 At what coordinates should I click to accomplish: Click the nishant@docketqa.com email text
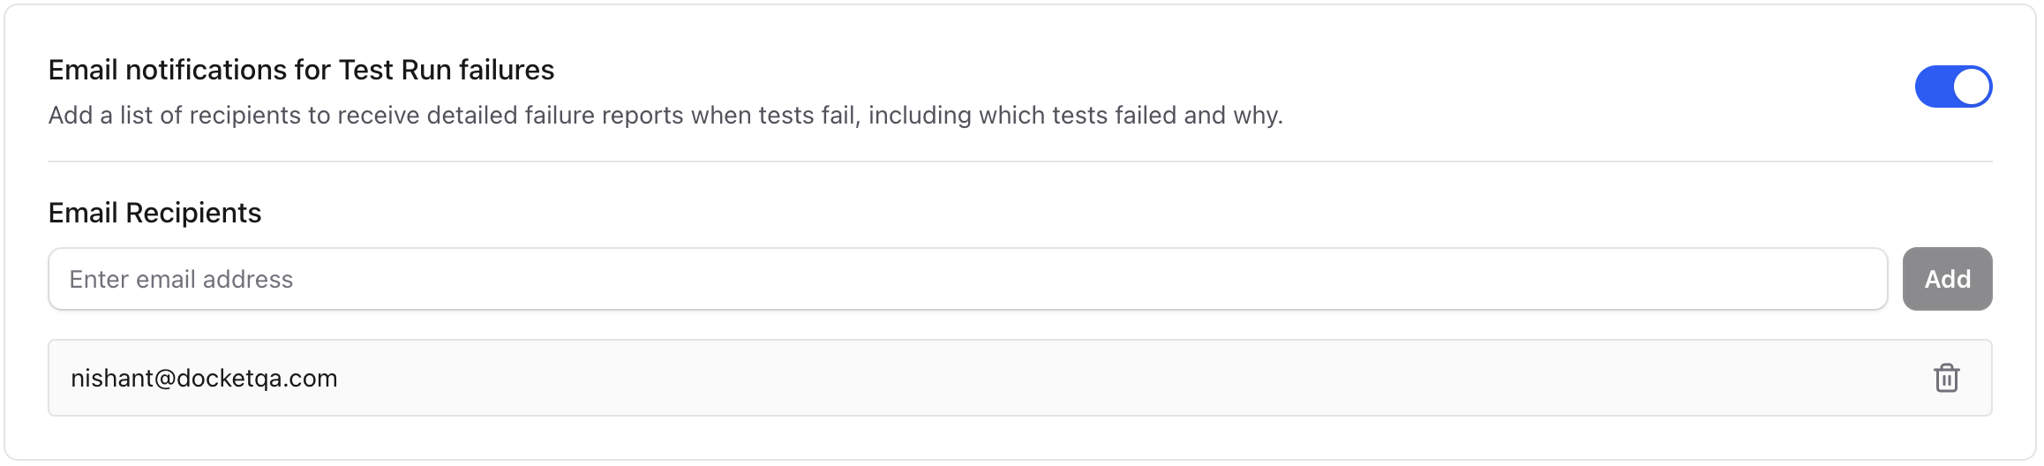(x=204, y=379)
